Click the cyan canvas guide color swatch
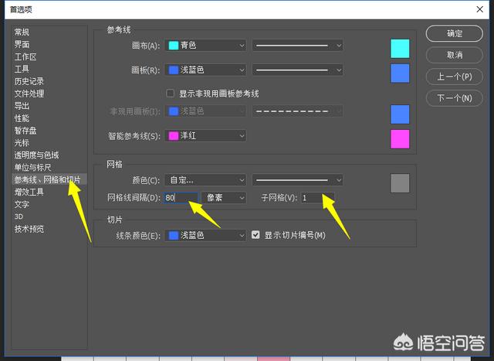Image resolution: width=494 pixels, height=361 pixels. tap(400, 49)
